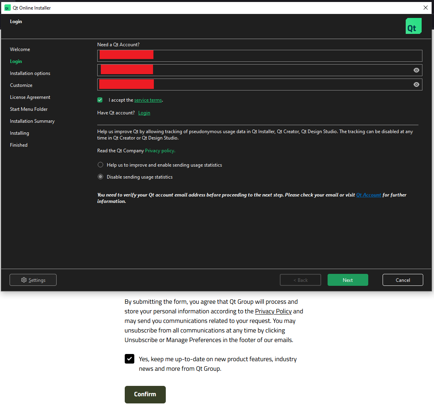
Task: Click into the email input field
Action: (259, 56)
